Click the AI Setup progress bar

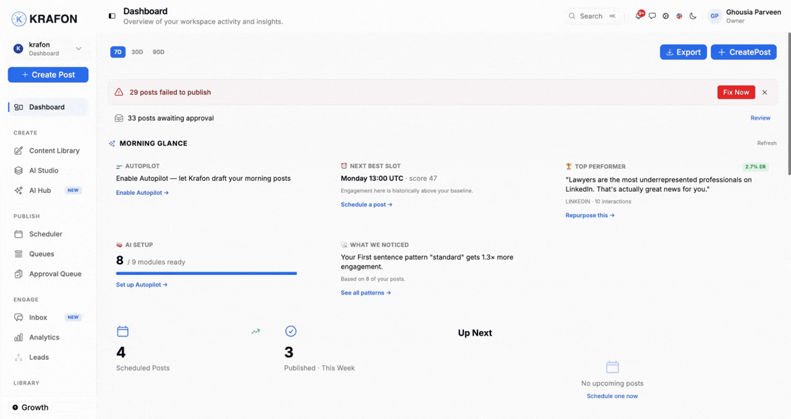pos(206,273)
